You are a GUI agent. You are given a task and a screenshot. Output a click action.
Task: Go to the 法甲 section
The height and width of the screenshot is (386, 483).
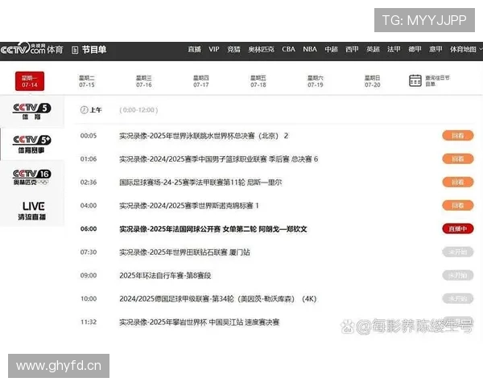pos(394,49)
